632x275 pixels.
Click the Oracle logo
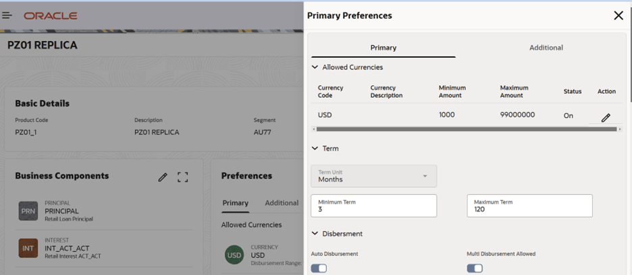51,16
